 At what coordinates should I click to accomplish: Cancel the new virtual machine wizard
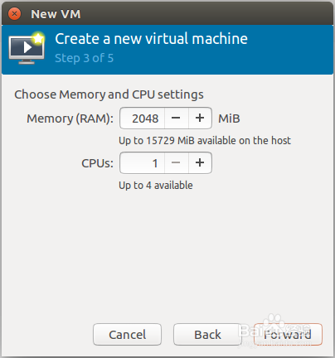tap(127, 335)
